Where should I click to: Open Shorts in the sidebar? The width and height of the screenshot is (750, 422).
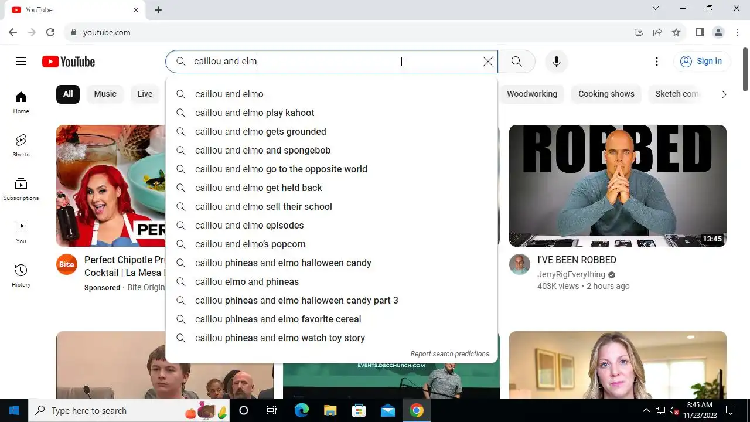21,146
